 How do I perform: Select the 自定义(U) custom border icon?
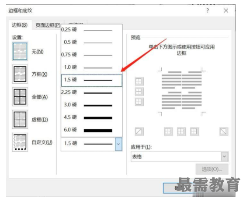pyautogui.click(x=20, y=142)
